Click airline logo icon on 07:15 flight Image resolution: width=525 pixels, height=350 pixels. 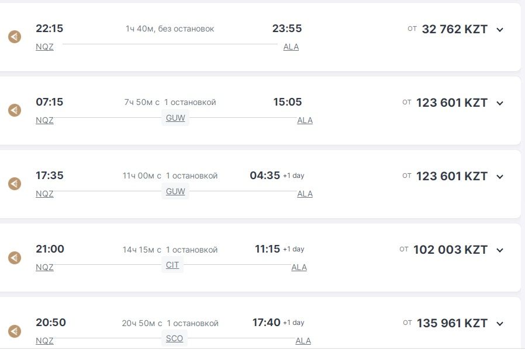click(15, 110)
